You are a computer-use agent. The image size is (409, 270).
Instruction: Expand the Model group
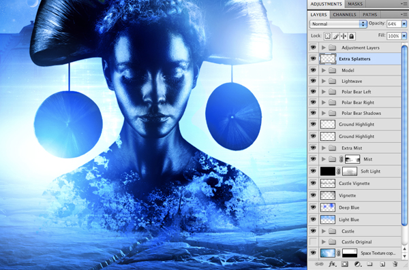(323, 70)
